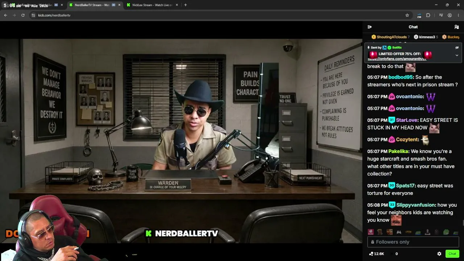
Task: Click the 12.6K channel points icon
Action: [371, 254]
